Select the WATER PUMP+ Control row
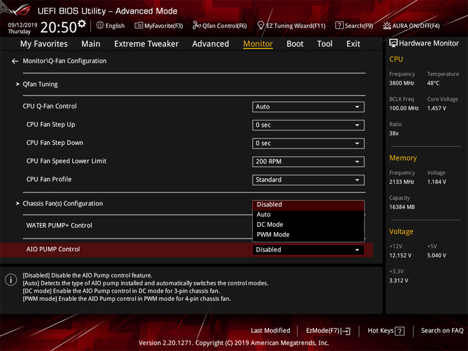This screenshot has width=468, height=351. pyautogui.click(x=59, y=226)
